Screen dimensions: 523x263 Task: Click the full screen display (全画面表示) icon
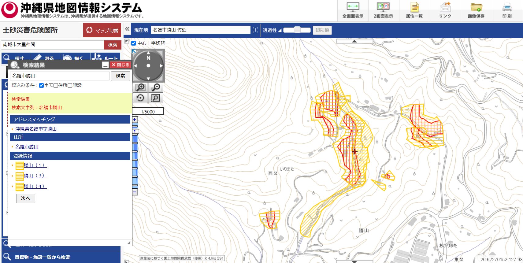coord(353,10)
